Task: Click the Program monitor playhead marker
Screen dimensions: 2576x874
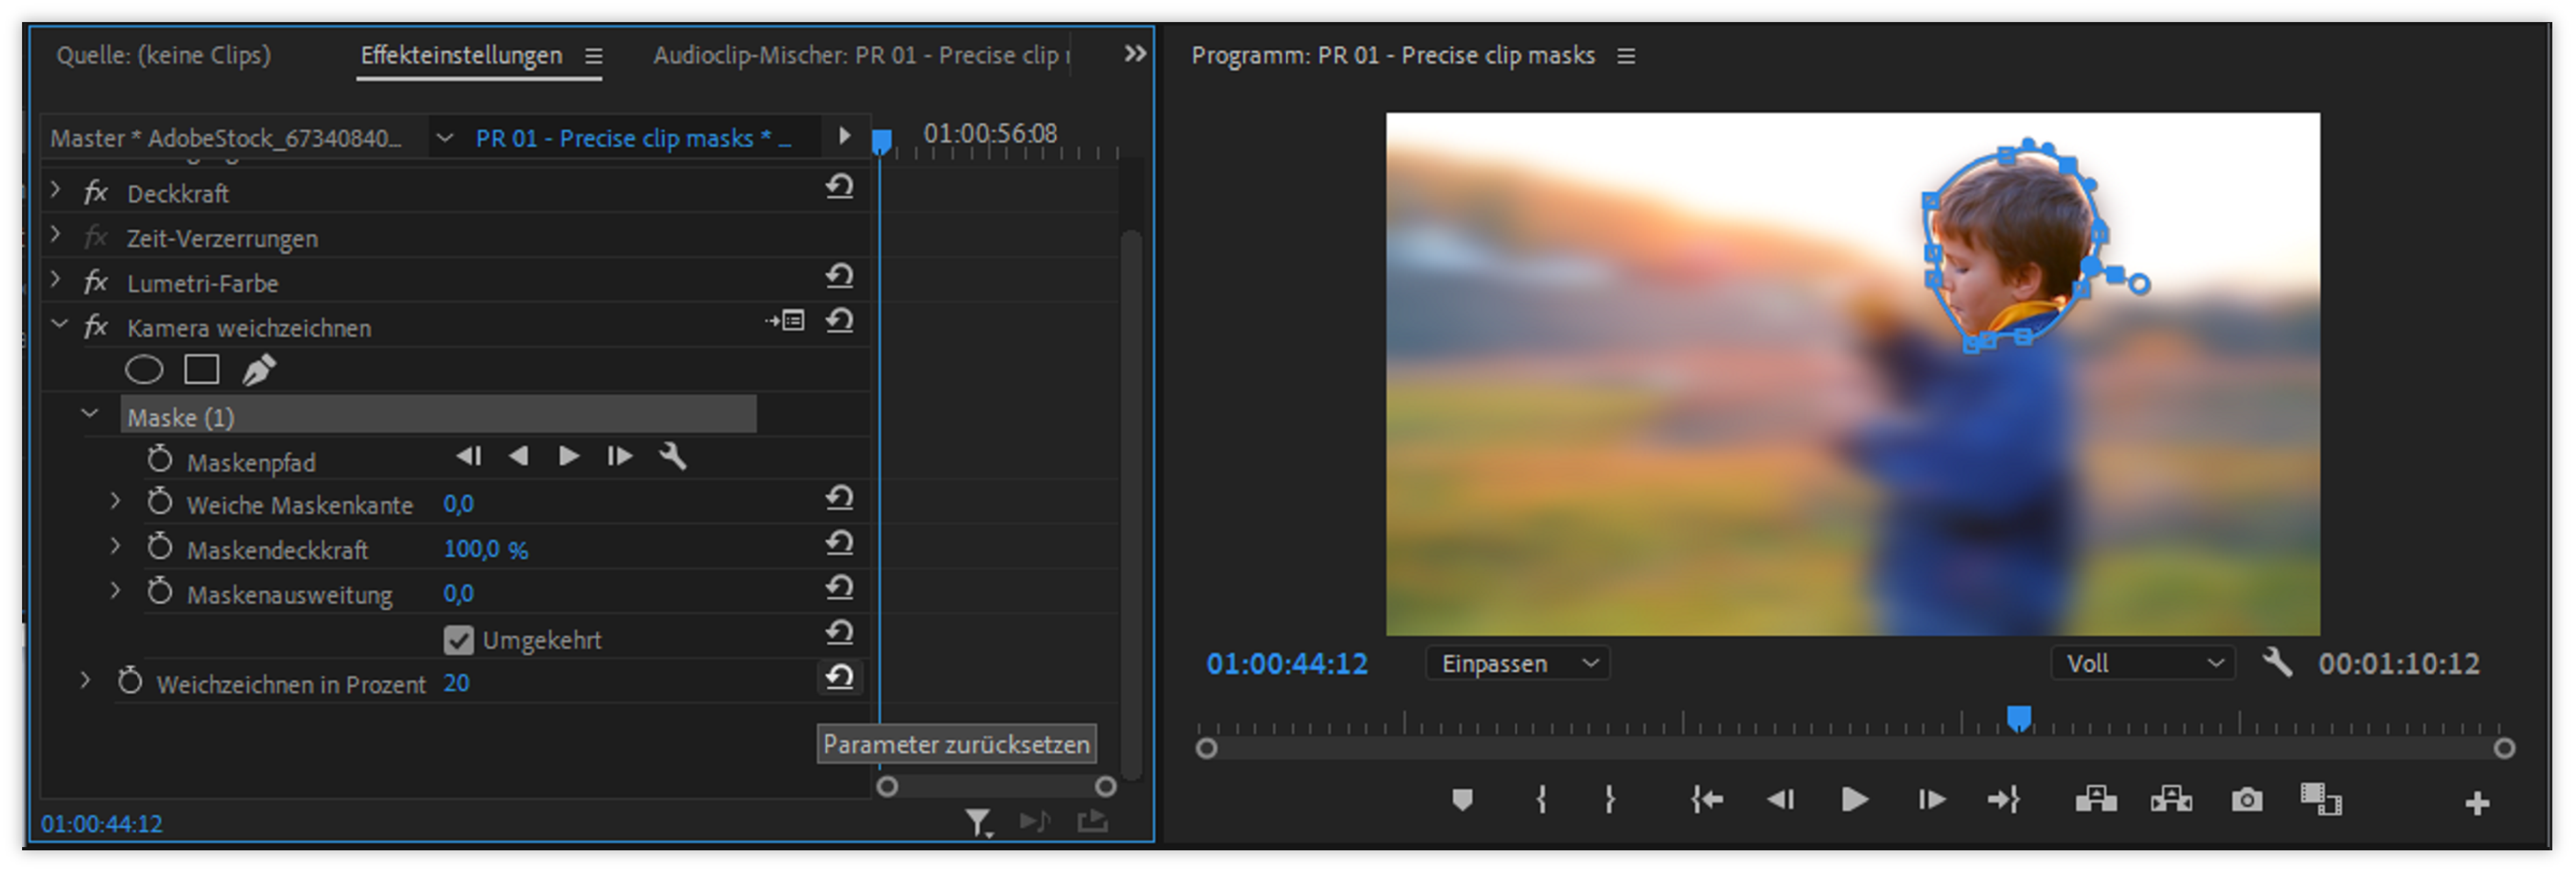Action: [2018, 718]
